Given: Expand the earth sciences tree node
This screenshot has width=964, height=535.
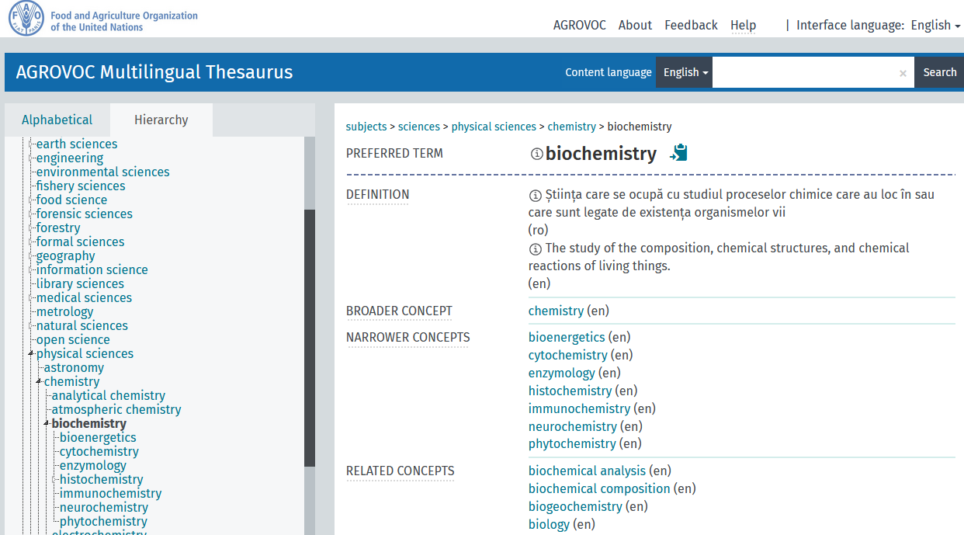Looking at the screenshot, I should click(31, 144).
